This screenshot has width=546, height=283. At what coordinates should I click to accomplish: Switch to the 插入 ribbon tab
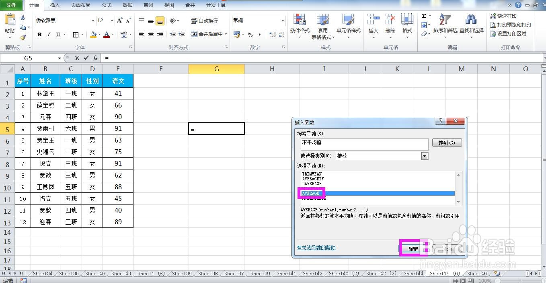[x=55, y=5]
